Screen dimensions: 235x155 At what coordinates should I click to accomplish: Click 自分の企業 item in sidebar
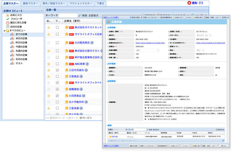[x=14, y=27]
